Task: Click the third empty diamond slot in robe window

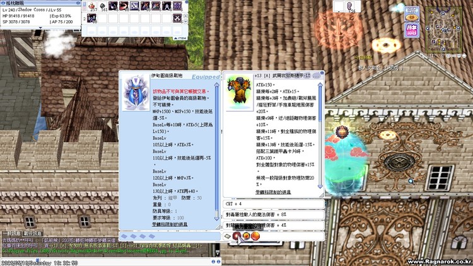Action: point(143,236)
